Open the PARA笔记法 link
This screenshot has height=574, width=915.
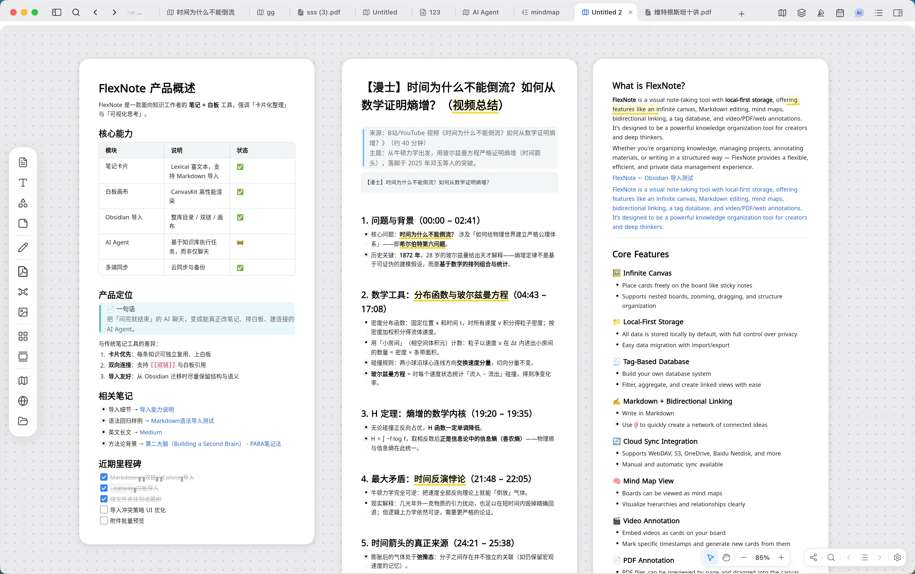point(265,443)
